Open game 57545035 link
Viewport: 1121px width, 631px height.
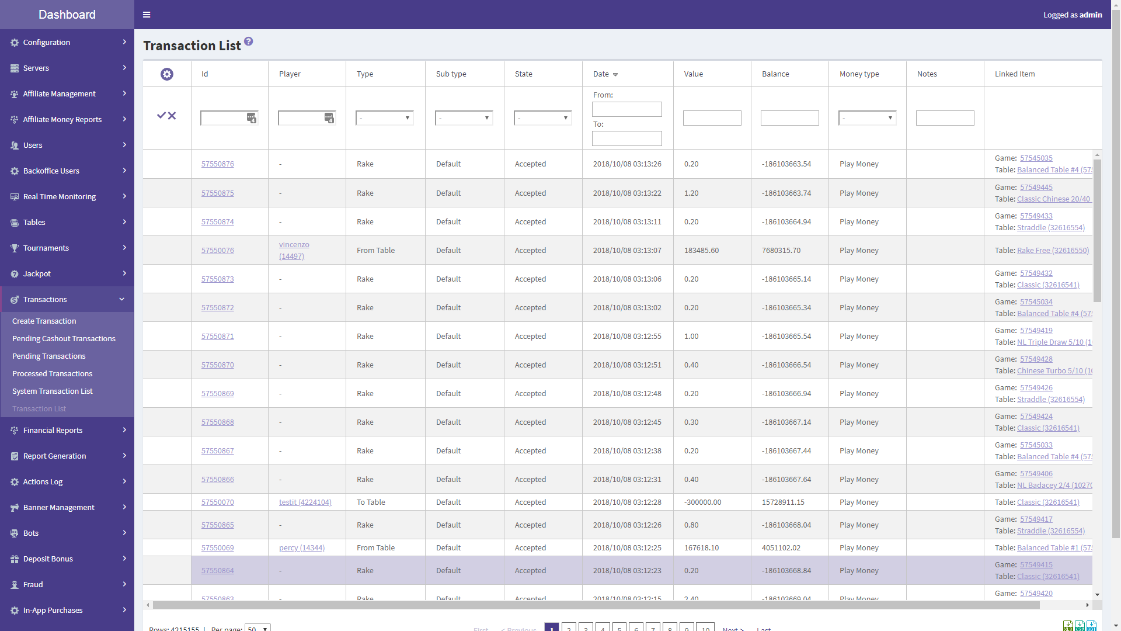pyautogui.click(x=1036, y=158)
